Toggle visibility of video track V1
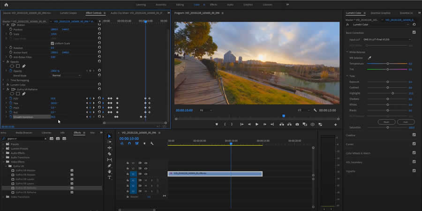Viewport: 422px width, 211px height. point(146,174)
